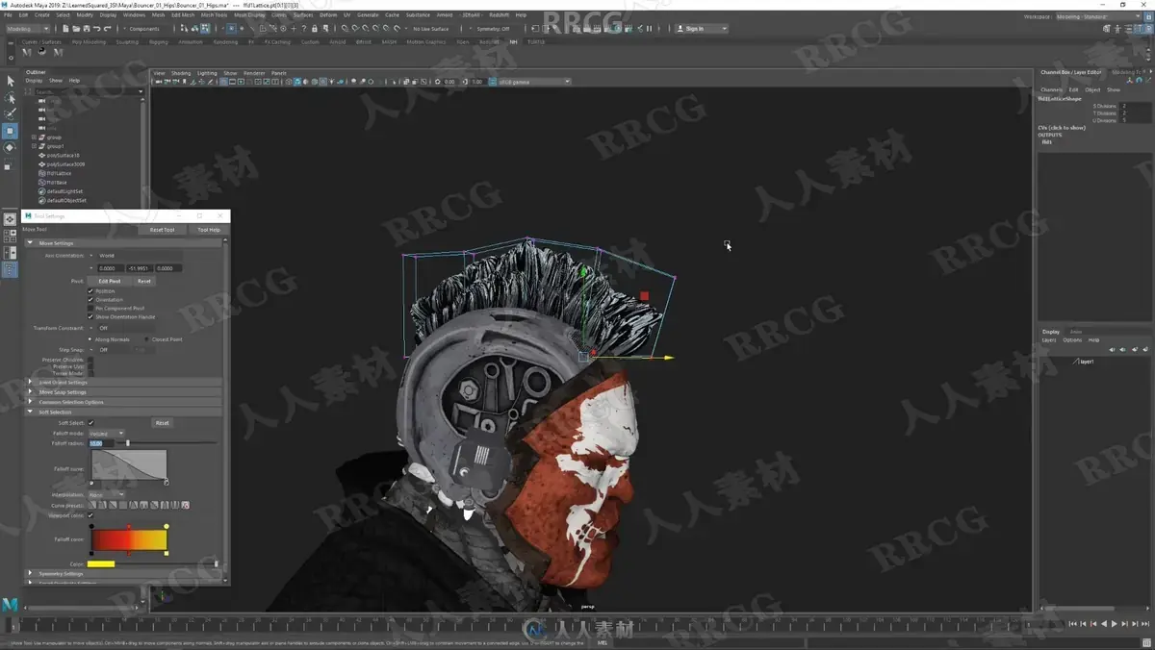Image resolution: width=1155 pixels, height=650 pixels.
Task: Open the Falloff mode Volume dropdown
Action: pyautogui.click(x=107, y=434)
